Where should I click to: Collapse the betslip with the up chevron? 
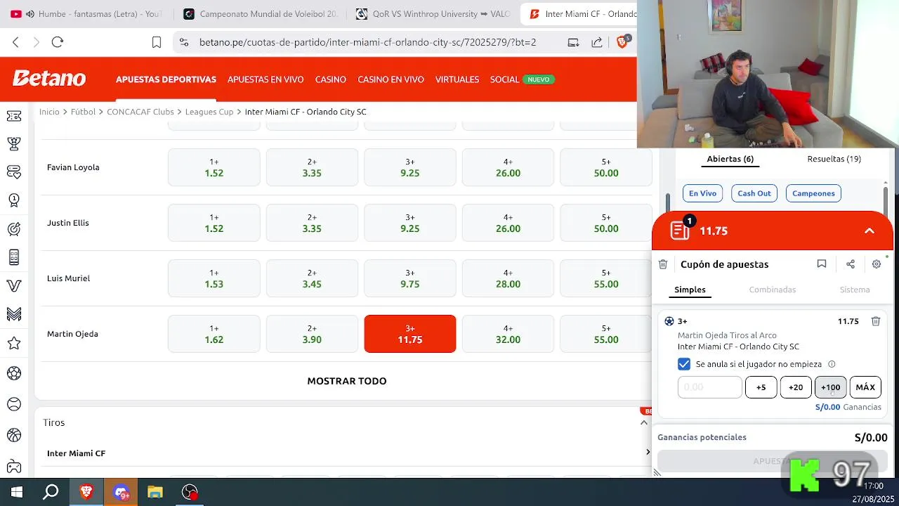point(870,231)
